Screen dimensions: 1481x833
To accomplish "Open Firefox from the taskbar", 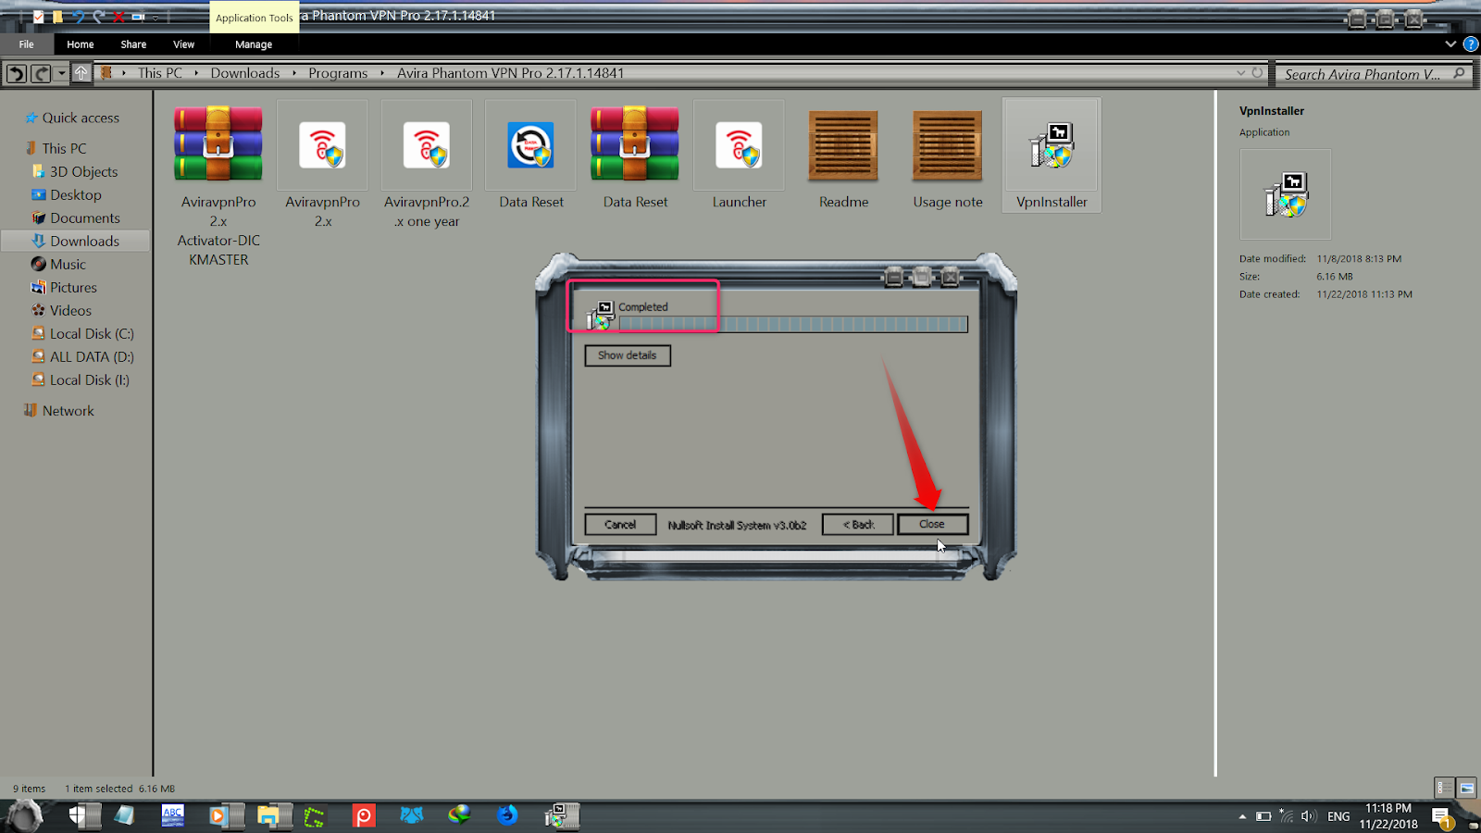I will click(507, 815).
